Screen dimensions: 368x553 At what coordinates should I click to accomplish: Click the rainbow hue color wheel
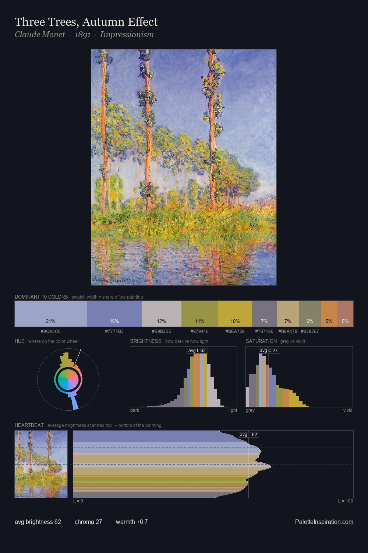(x=68, y=379)
